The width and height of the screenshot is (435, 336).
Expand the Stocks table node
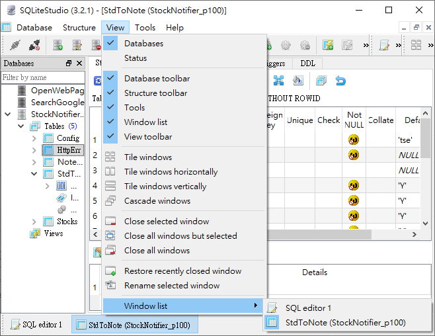[x=34, y=222]
